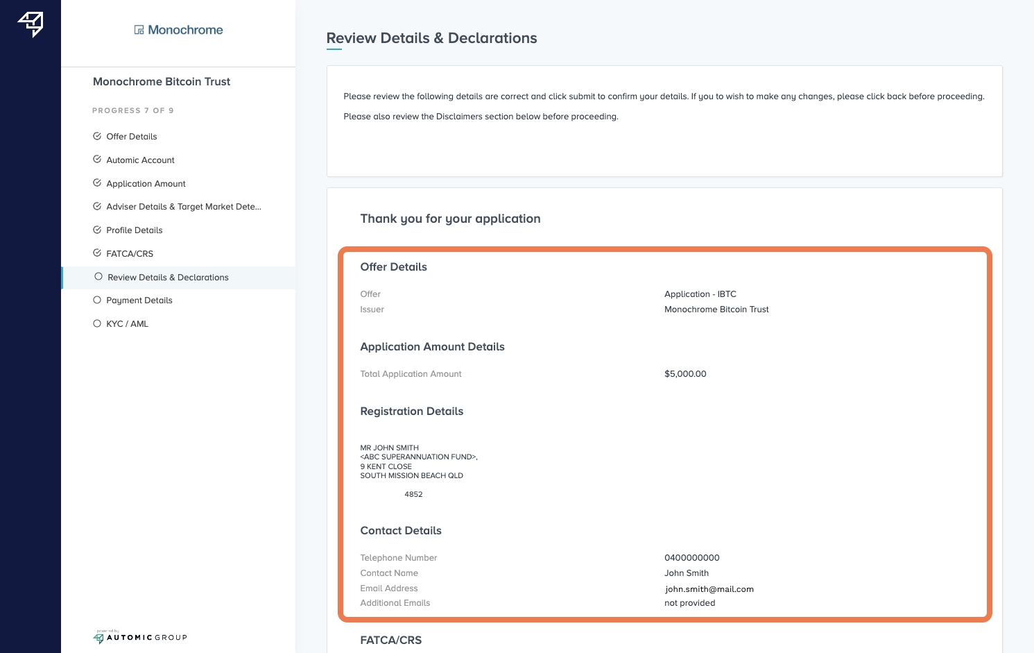Screen dimensions: 1034x653
Task: Click the MR JOHN SMITH registration line
Action: [x=390, y=448]
